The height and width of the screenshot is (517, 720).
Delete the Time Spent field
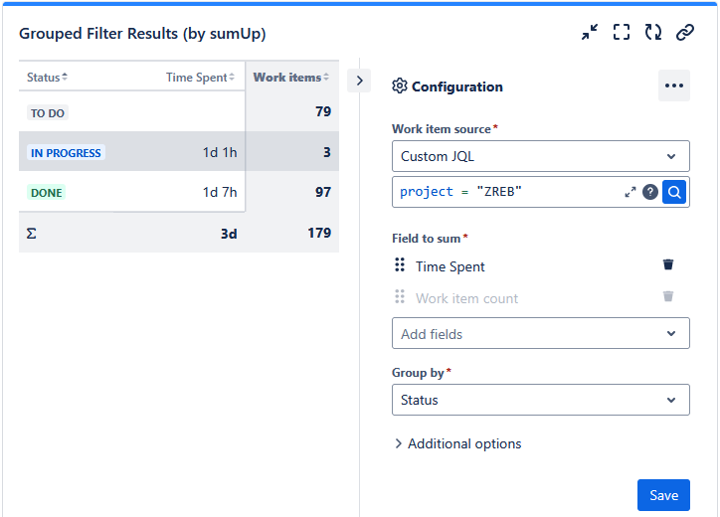pos(668,264)
